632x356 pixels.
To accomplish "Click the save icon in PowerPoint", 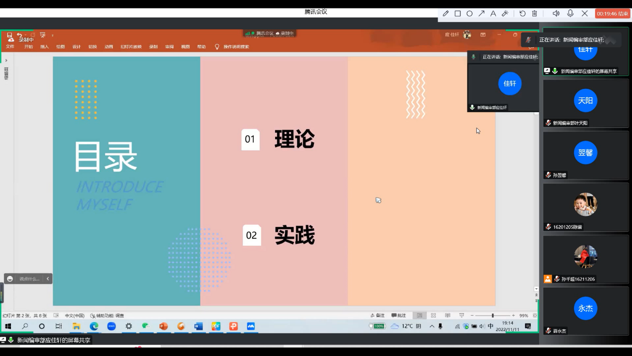I will coord(9,35).
